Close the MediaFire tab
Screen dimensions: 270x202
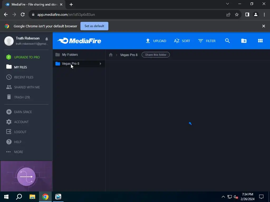point(61,4)
